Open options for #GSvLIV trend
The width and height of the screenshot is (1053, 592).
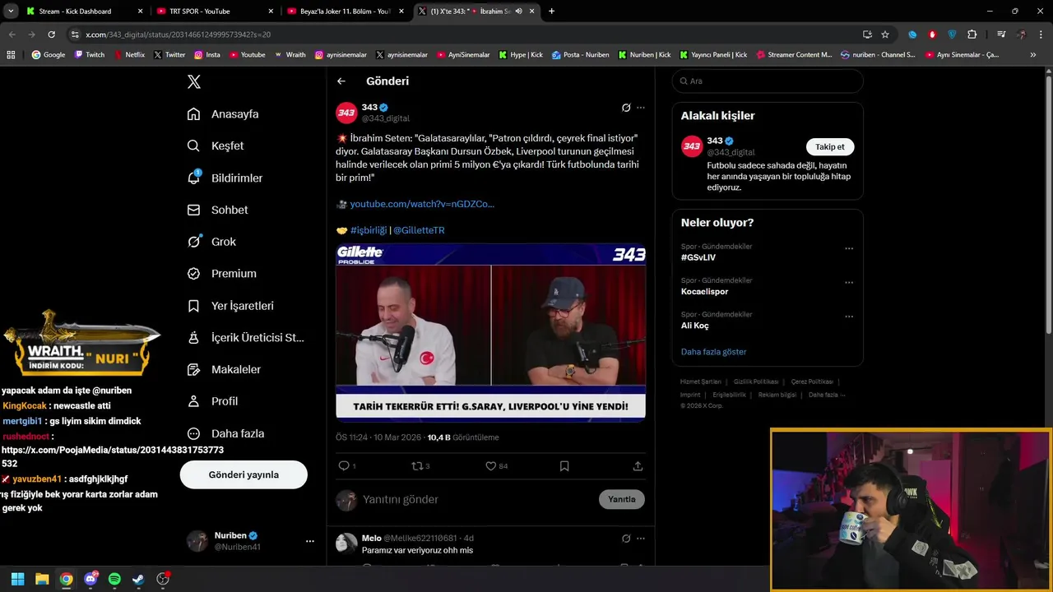click(849, 248)
